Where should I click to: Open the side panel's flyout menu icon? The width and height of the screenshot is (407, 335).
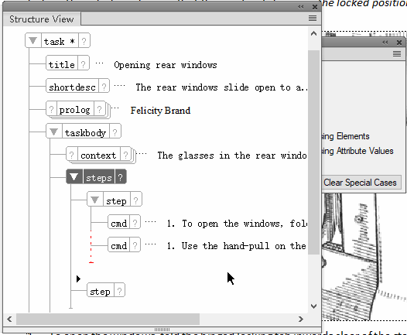pos(397,53)
